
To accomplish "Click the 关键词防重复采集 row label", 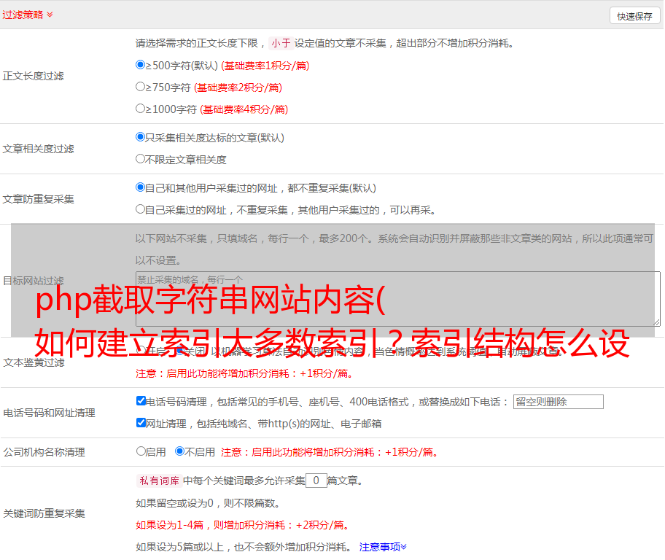I will pos(44,514).
